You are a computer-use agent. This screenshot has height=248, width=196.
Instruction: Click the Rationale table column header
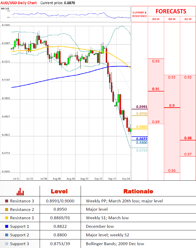(138, 192)
